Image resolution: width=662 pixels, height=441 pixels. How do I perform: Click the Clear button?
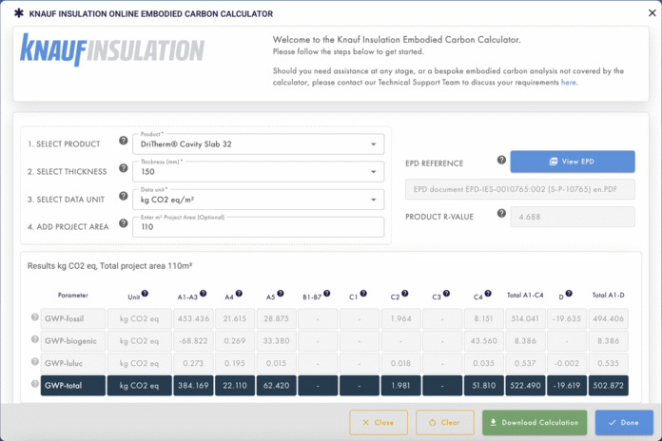pyautogui.click(x=445, y=422)
